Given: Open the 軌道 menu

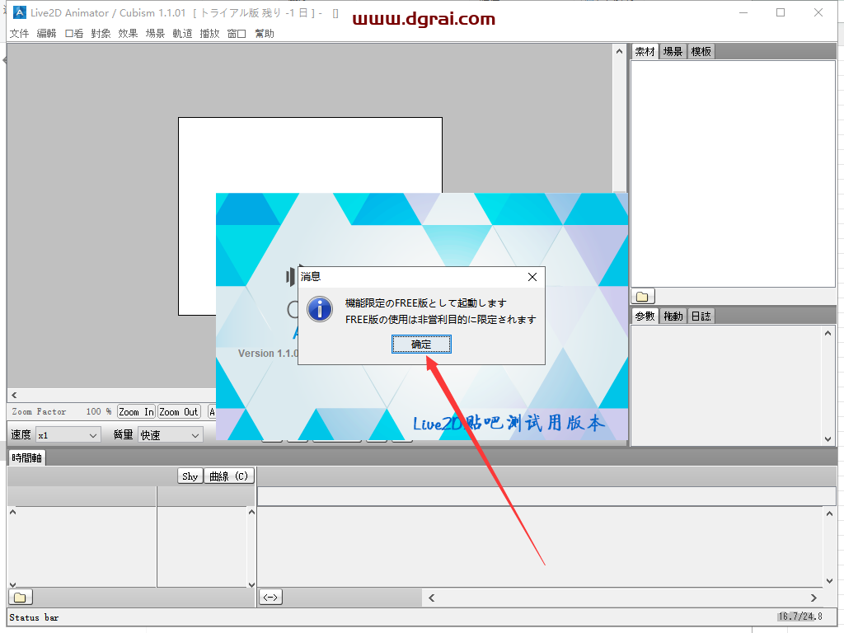Looking at the screenshot, I should point(182,33).
